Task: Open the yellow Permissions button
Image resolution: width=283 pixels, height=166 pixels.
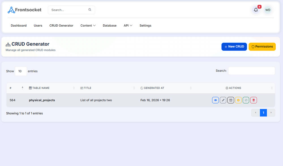Action: pyautogui.click(x=262, y=47)
